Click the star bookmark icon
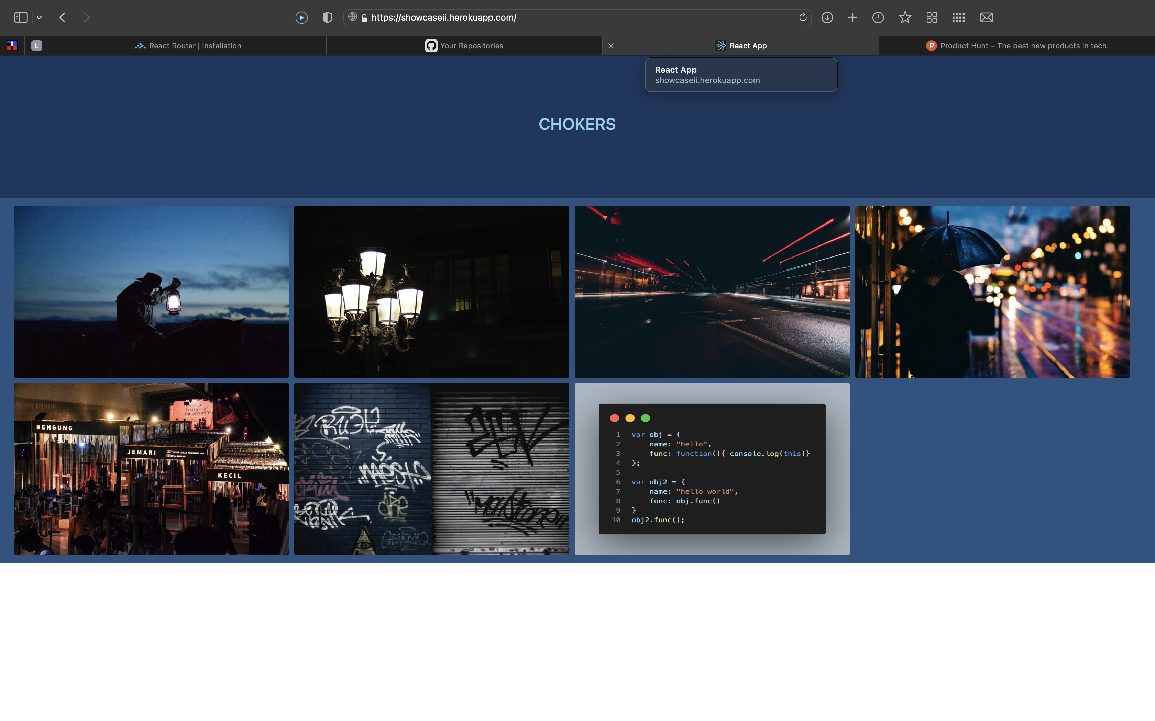 point(905,18)
